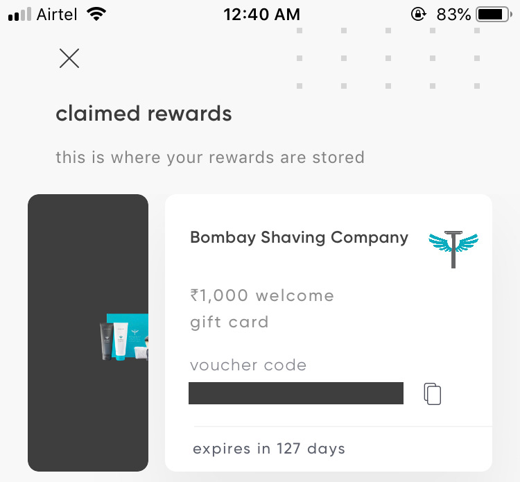
Task: Tap the Airtel carrier label
Action: 57,15
